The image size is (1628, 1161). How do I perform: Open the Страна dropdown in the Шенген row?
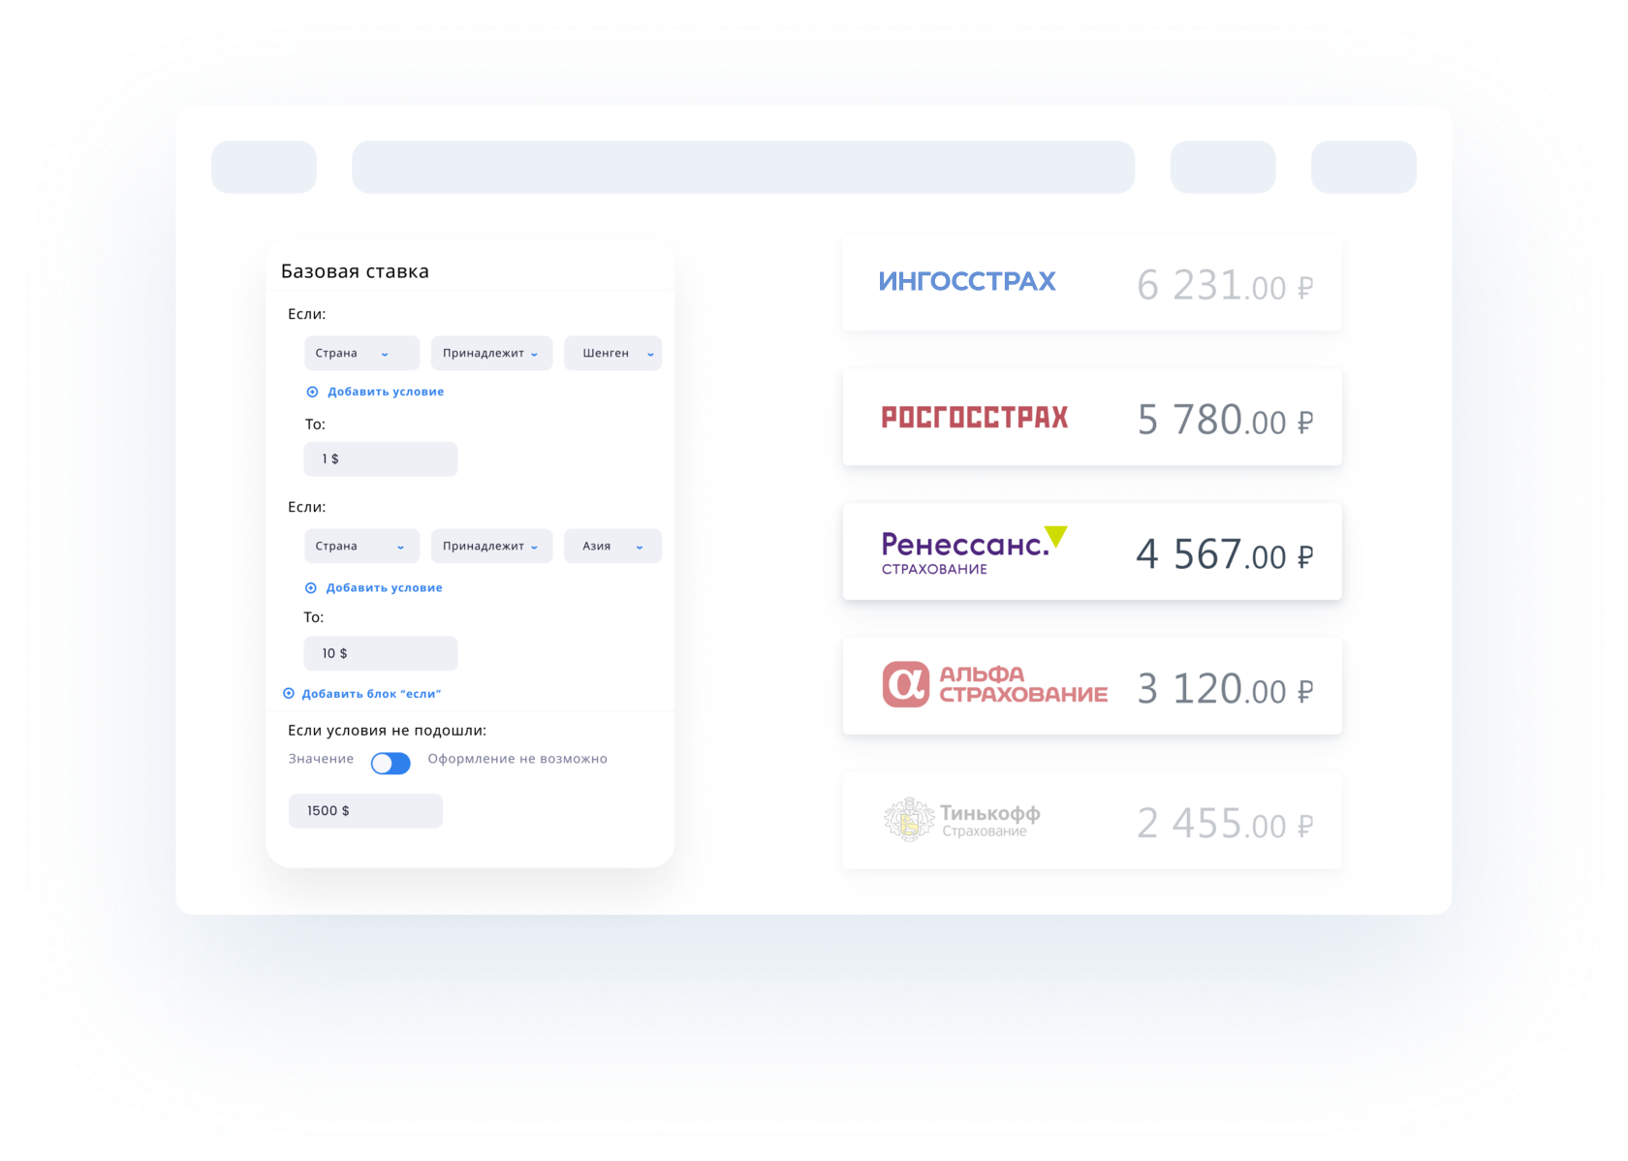(x=361, y=353)
